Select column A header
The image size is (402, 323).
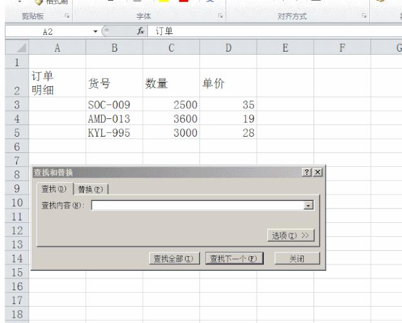[x=57, y=47]
